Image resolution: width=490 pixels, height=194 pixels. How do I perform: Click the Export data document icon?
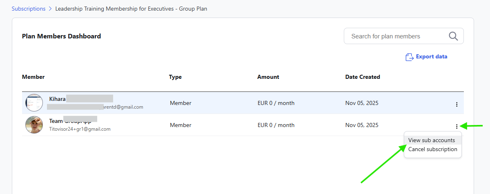[x=409, y=57]
